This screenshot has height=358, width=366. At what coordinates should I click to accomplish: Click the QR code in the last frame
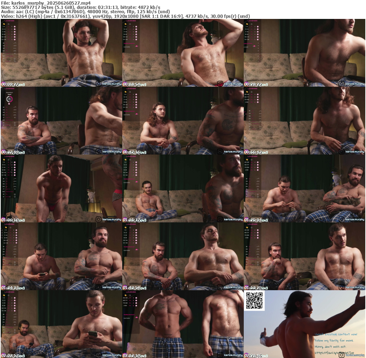coord(254,301)
